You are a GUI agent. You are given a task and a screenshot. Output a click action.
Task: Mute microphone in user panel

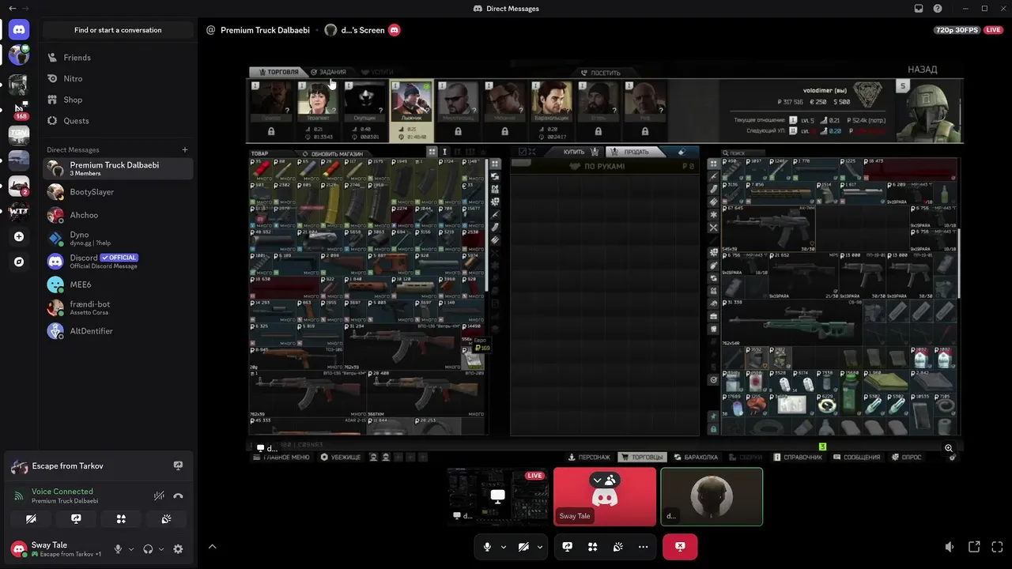118,549
